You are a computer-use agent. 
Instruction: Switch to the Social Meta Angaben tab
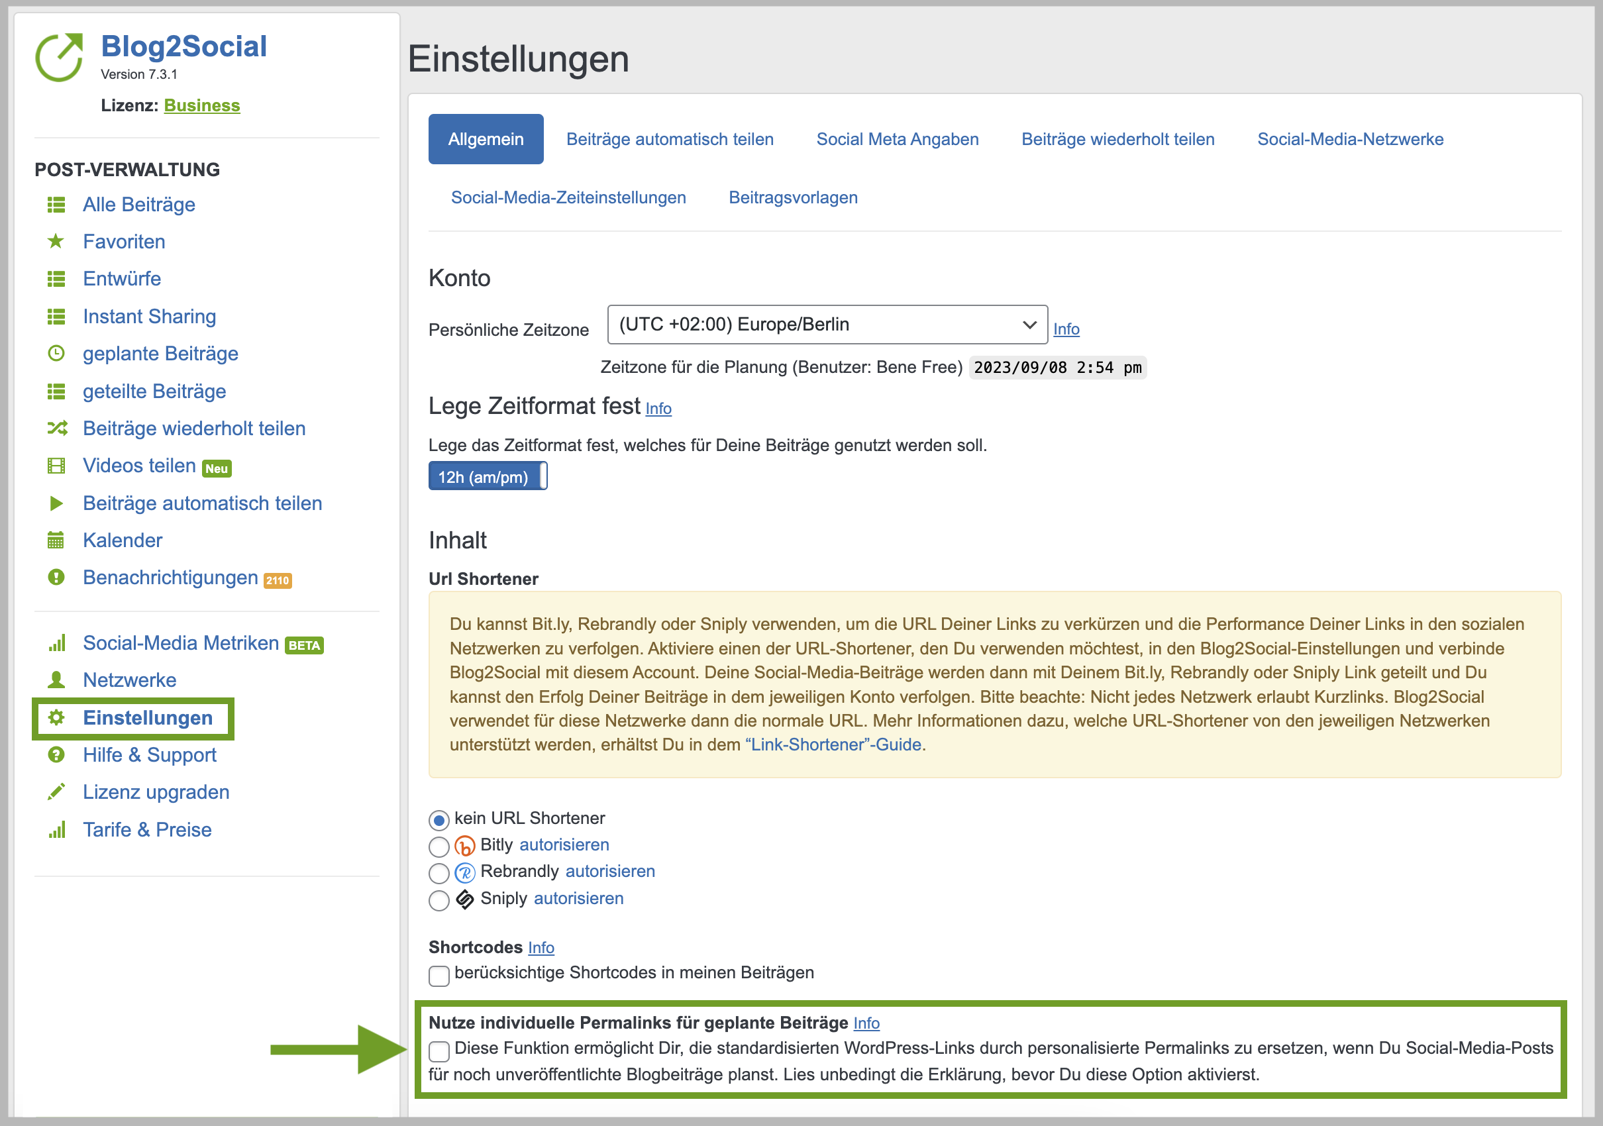coord(897,139)
